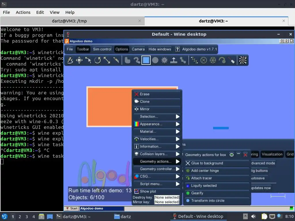Click Add center hinge action
The image size is (295, 221).
coord(217,171)
